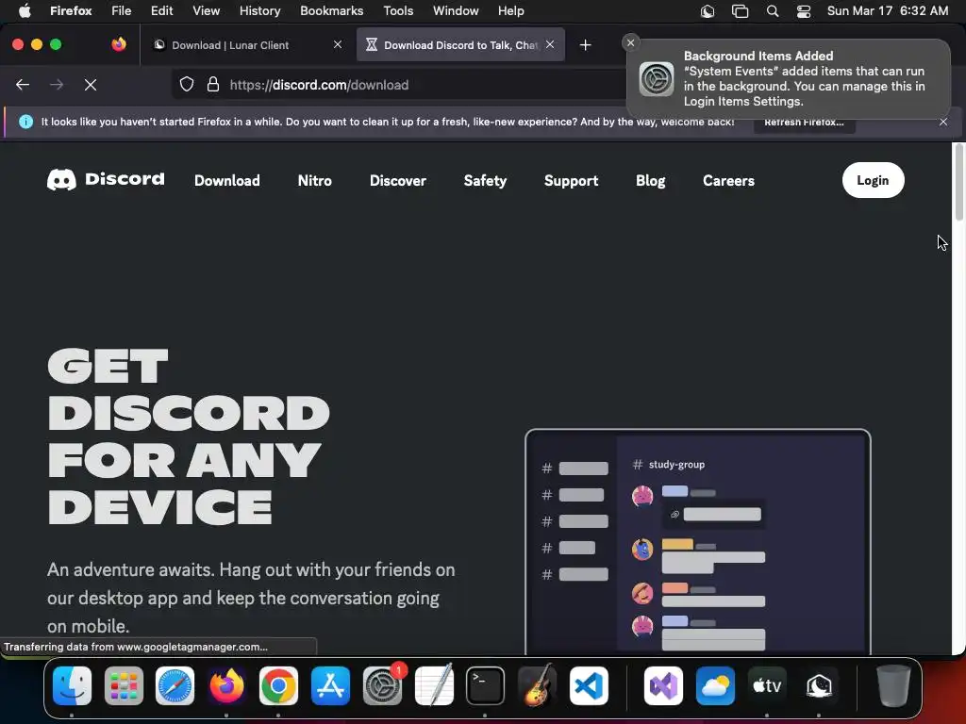966x724 pixels.
Task: Dismiss the Background Items Added notification
Action: click(x=630, y=42)
